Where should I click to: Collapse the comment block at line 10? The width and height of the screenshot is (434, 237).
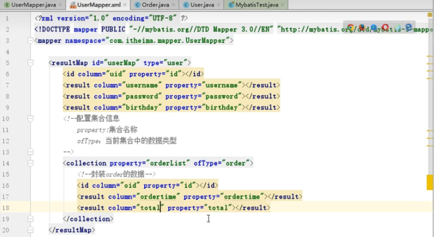(31, 119)
